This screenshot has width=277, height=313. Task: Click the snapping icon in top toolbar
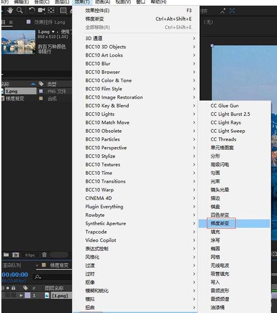click(x=223, y=11)
